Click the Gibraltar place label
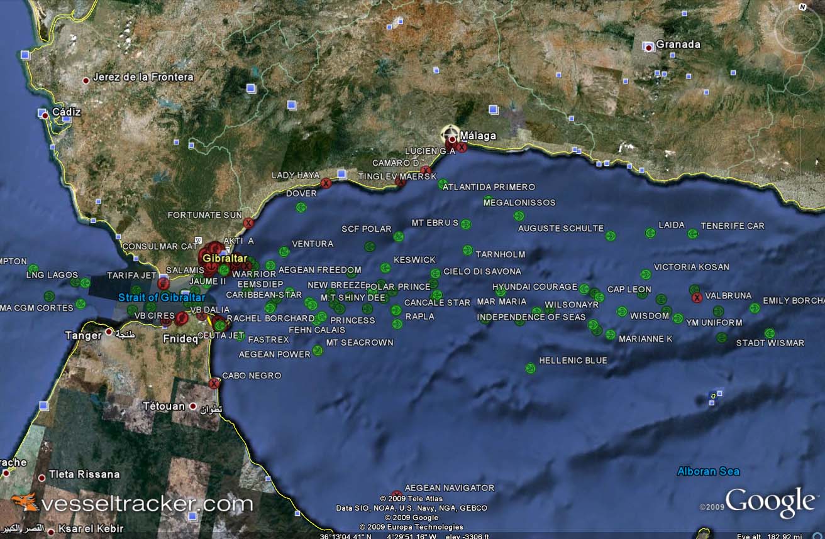Screen dimensions: 825x539 pos(226,258)
